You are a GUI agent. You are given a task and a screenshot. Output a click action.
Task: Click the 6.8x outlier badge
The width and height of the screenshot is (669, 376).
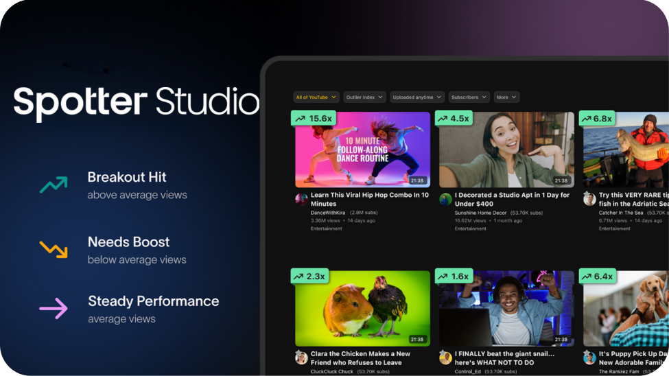click(x=597, y=118)
